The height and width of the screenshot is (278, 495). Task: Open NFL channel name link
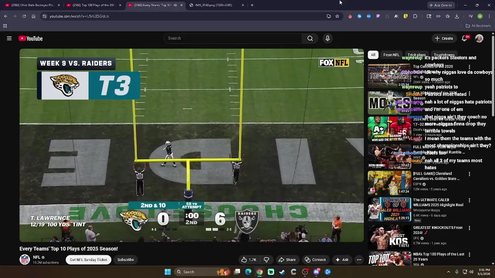[37, 257]
